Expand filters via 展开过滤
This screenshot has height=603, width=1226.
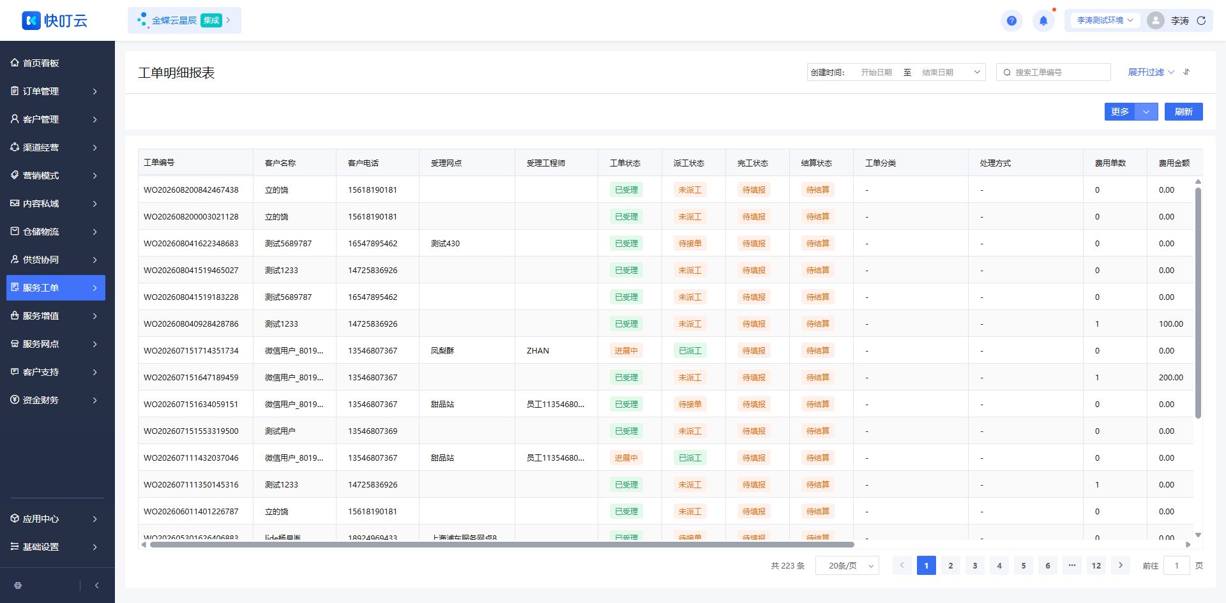(x=1151, y=72)
